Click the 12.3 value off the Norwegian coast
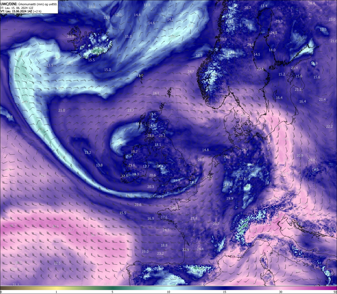 click(x=199, y=55)
